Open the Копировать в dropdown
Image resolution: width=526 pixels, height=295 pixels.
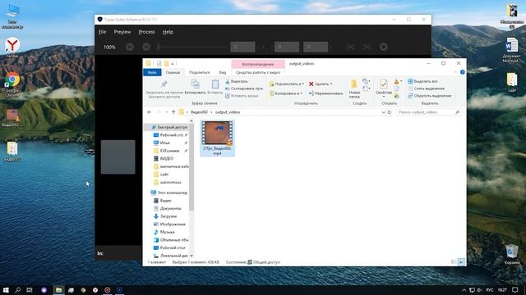(x=286, y=93)
